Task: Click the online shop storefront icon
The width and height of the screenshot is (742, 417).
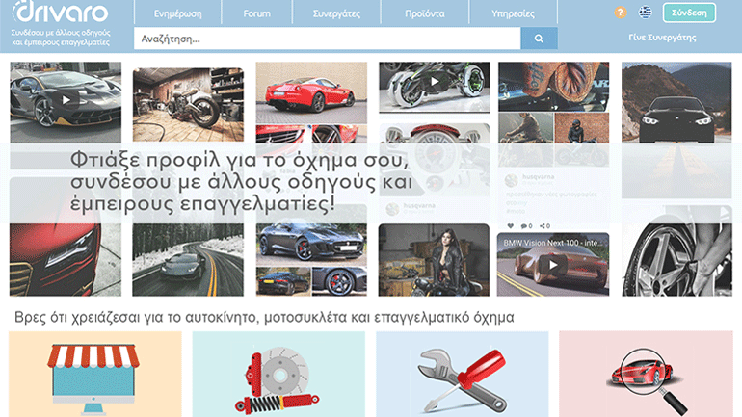Action: (x=94, y=374)
